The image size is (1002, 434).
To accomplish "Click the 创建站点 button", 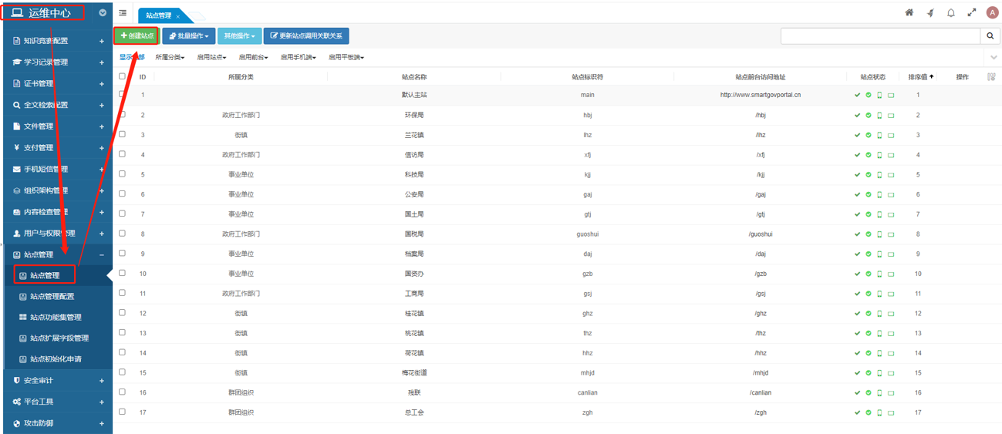I will [137, 36].
